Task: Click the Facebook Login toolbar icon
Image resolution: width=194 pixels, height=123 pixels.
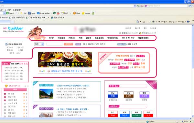Action: (29, 13)
